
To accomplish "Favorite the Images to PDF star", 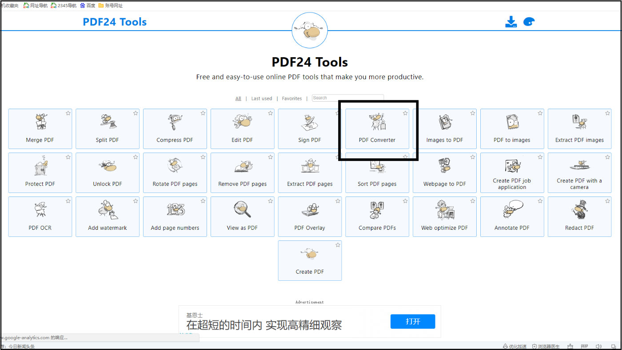I will tap(473, 113).
